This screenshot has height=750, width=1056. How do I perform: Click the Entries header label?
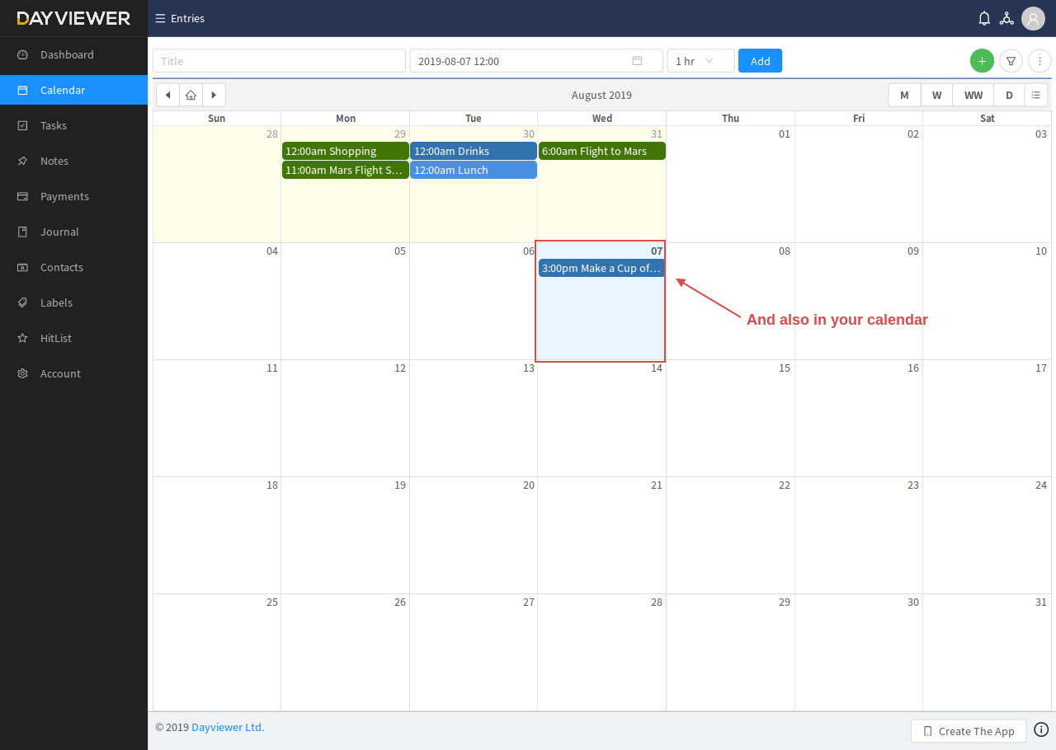point(187,18)
